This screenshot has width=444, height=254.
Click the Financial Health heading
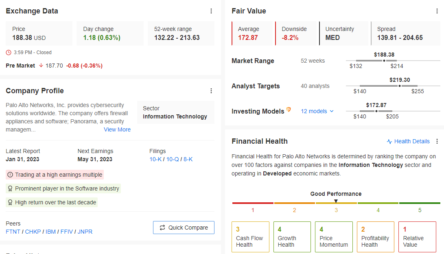click(260, 141)
